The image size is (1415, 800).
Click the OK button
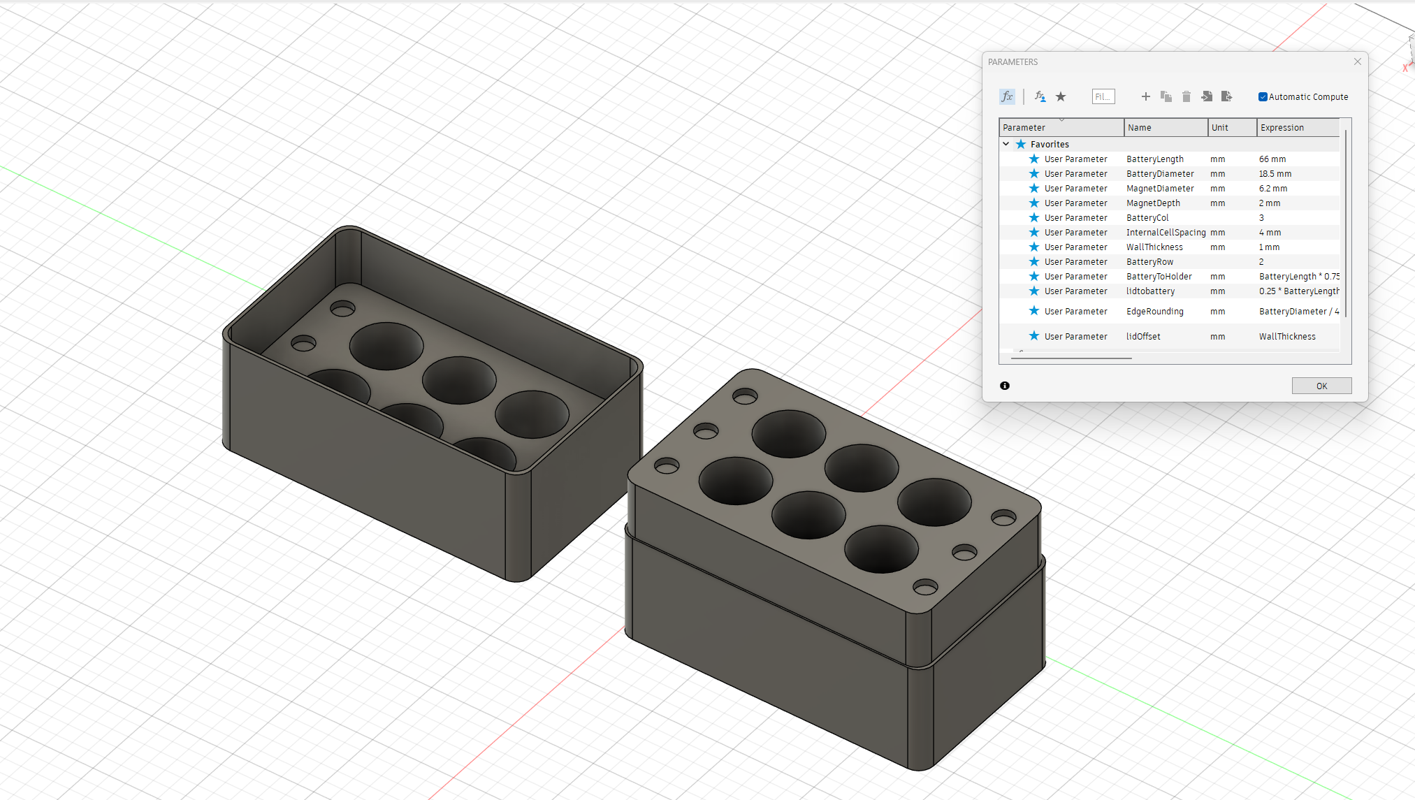[x=1321, y=386]
